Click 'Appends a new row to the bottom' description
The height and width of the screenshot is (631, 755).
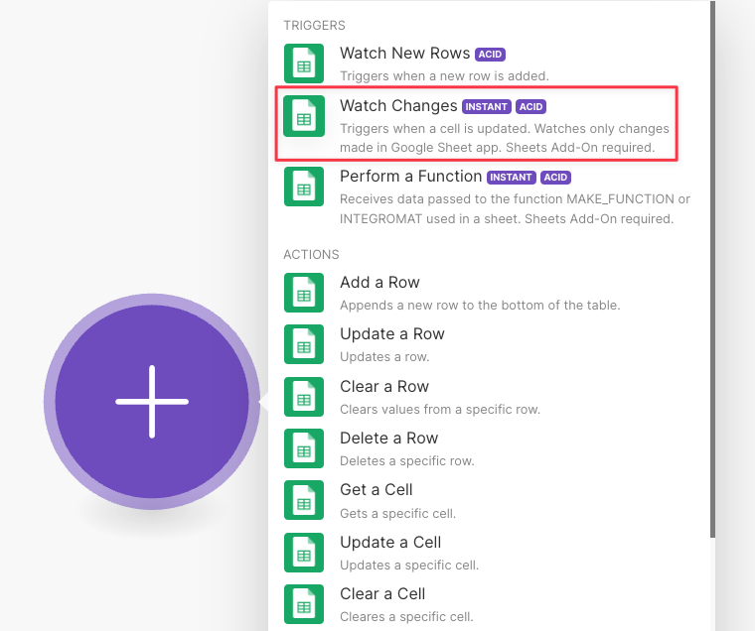(x=480, y=306)
